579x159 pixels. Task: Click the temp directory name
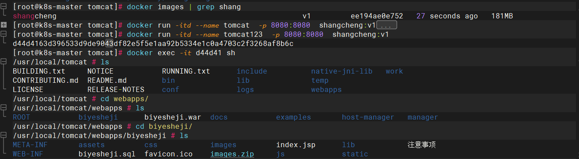pyautogui.click(x=320, y=81)
